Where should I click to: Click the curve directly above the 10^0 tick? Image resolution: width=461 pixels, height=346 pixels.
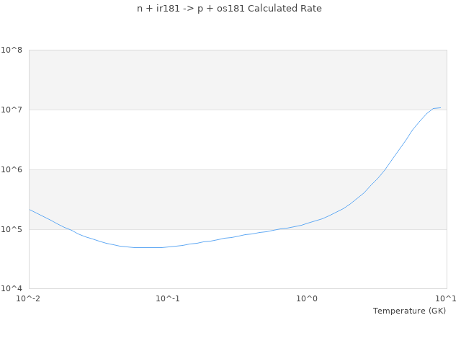click(x=308, y=223)
